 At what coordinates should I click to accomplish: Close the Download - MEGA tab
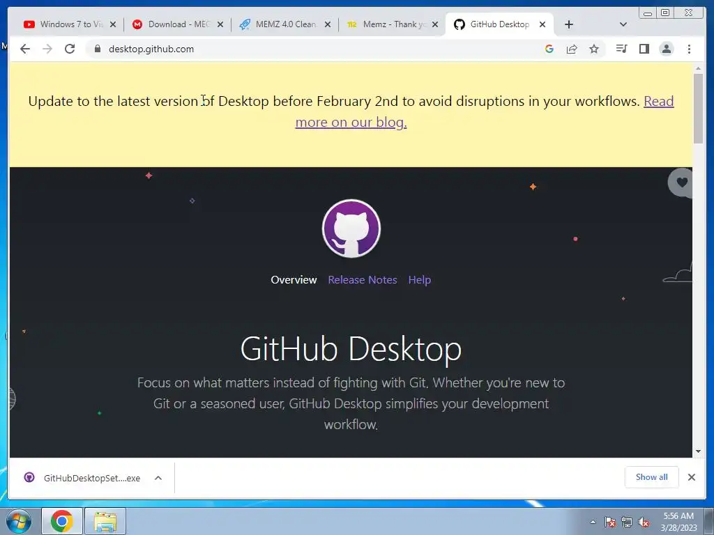coord(220,24)
